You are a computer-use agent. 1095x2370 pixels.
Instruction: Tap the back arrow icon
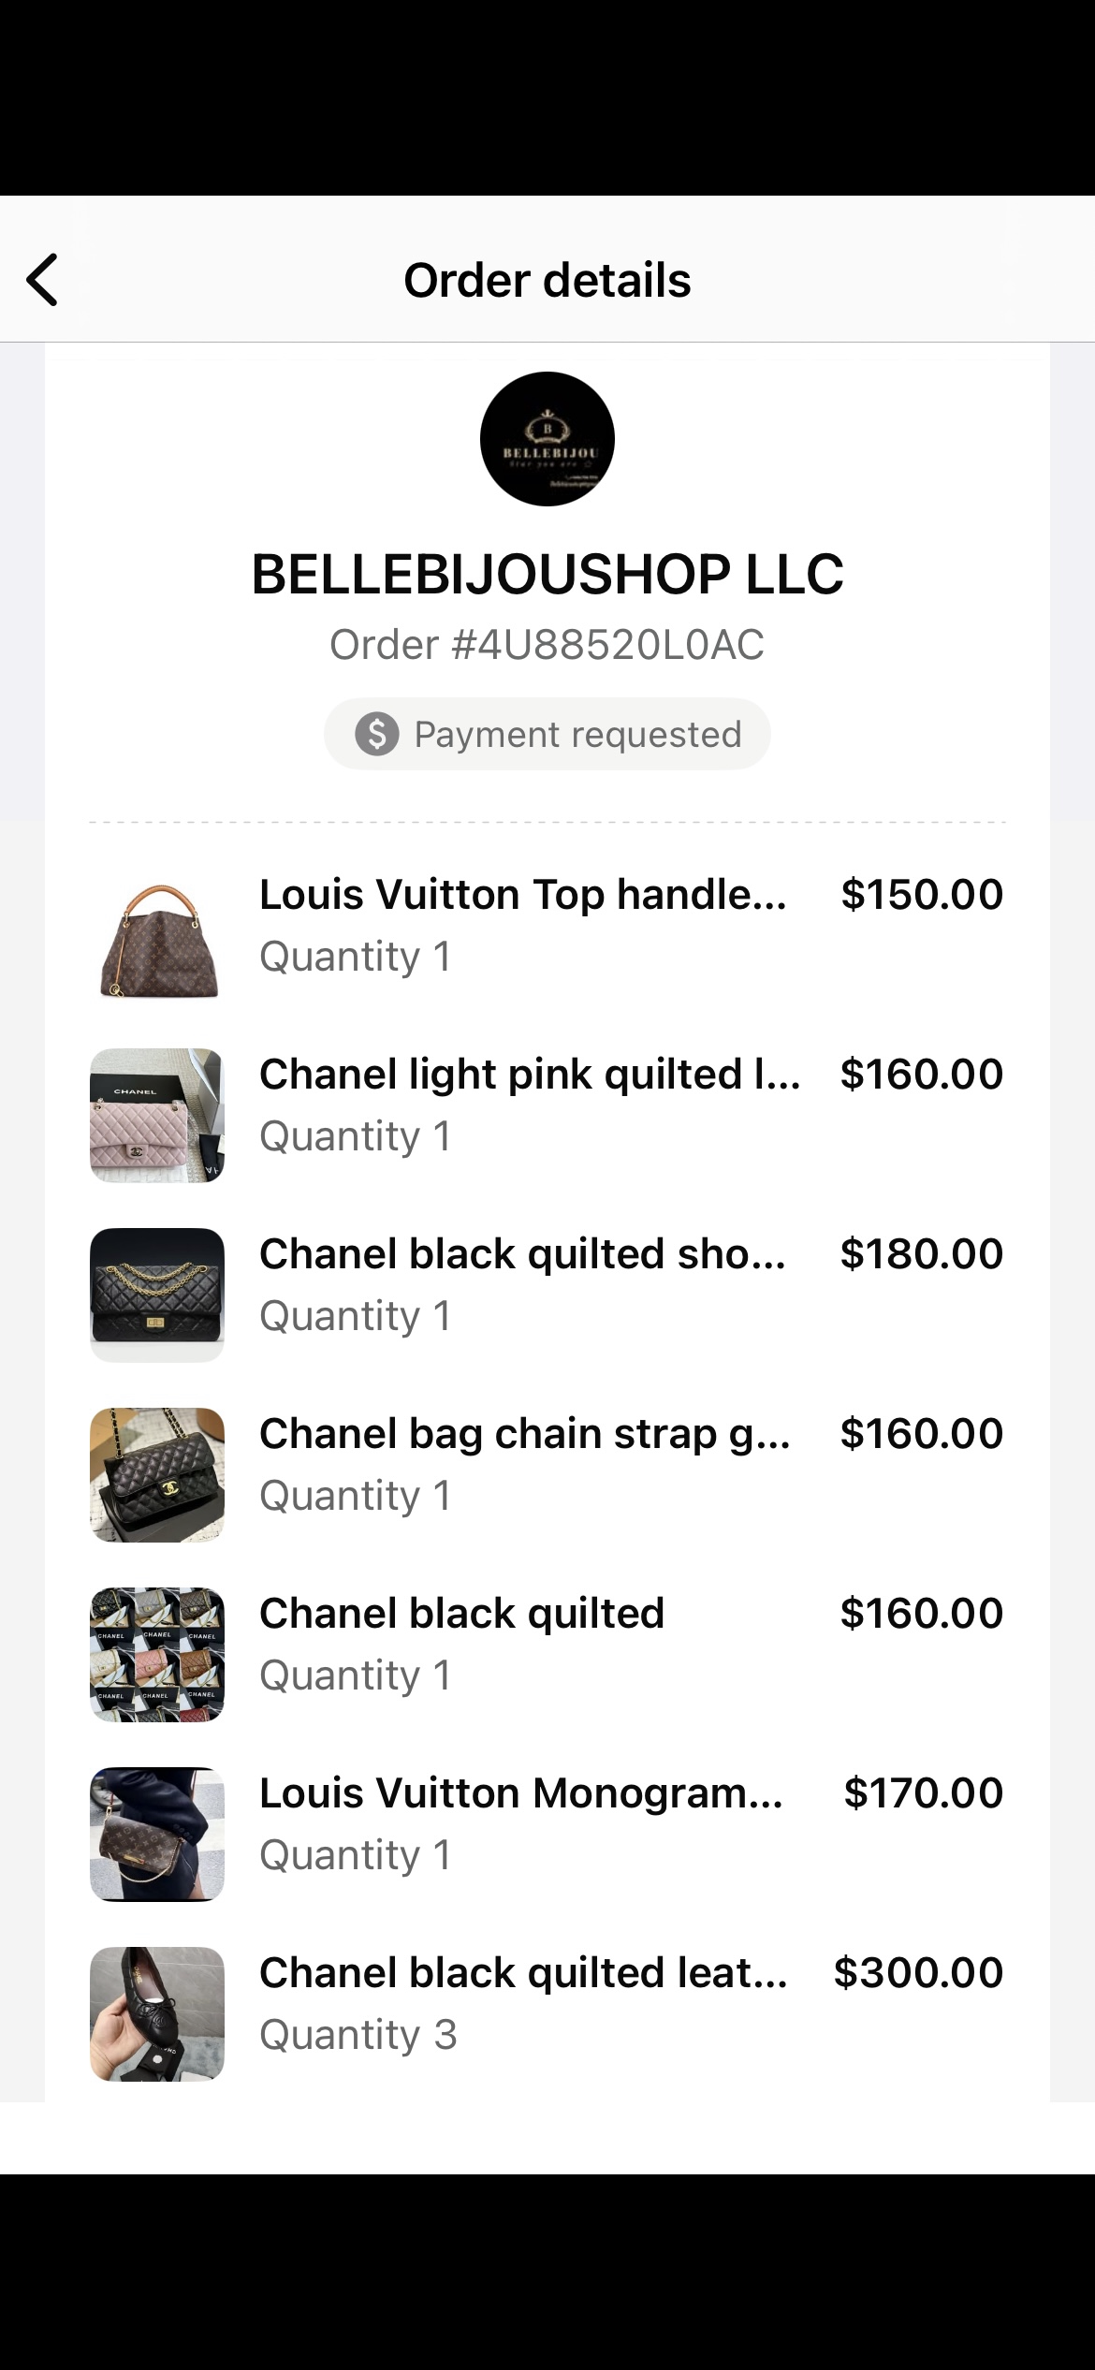click(43, 280)
